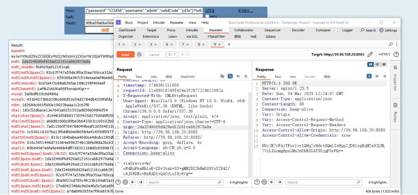
Task: Open Response search help icon
Action: (x=257, y=182)
